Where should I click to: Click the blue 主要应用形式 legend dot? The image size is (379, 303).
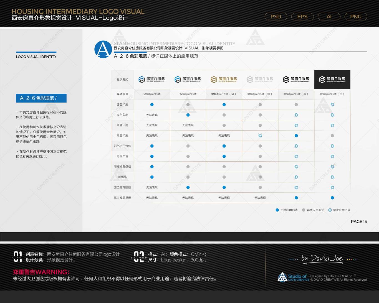[277, 210]
